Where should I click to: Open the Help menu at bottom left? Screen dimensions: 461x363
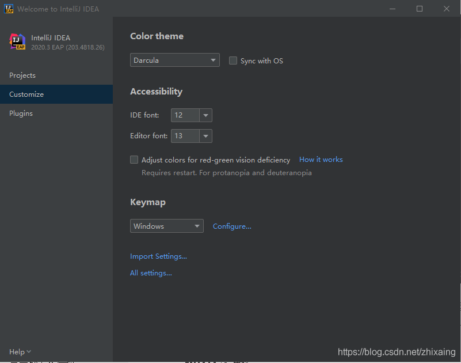[x=20, y=351]
